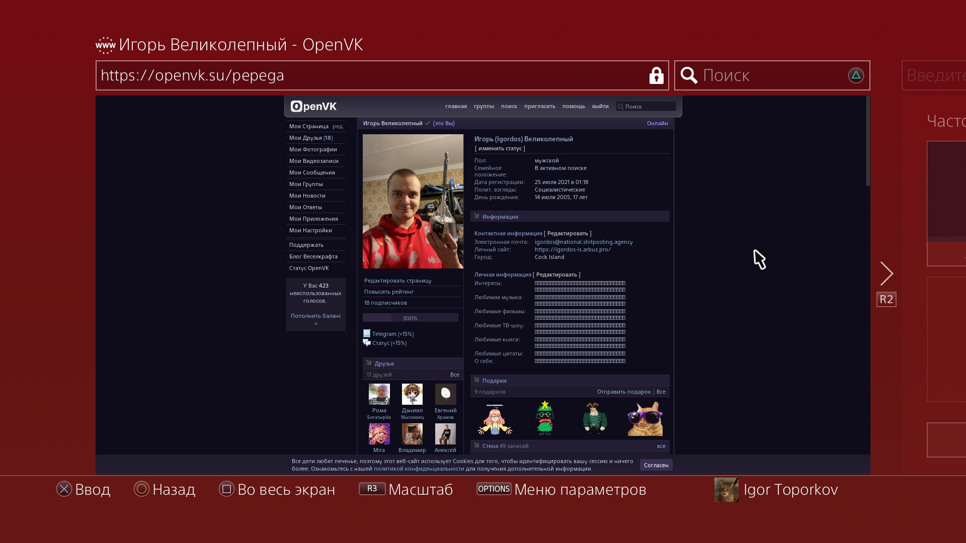Click the Статус speech-bubble icon
The width and height of the screenshot is (966, 543).
367,343
